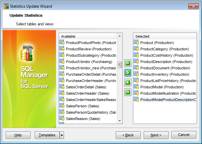
Task: Close the Statistics Update Wizard window
Action: [193, 6]
